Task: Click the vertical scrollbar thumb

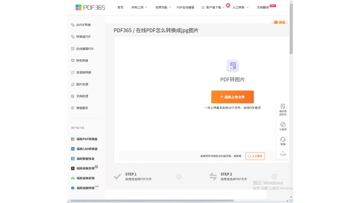Action: [291, 29]
